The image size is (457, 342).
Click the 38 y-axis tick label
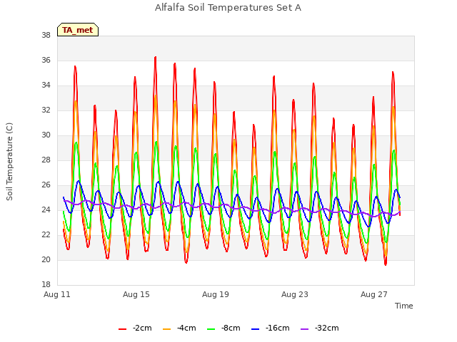(x=46, y=36)
